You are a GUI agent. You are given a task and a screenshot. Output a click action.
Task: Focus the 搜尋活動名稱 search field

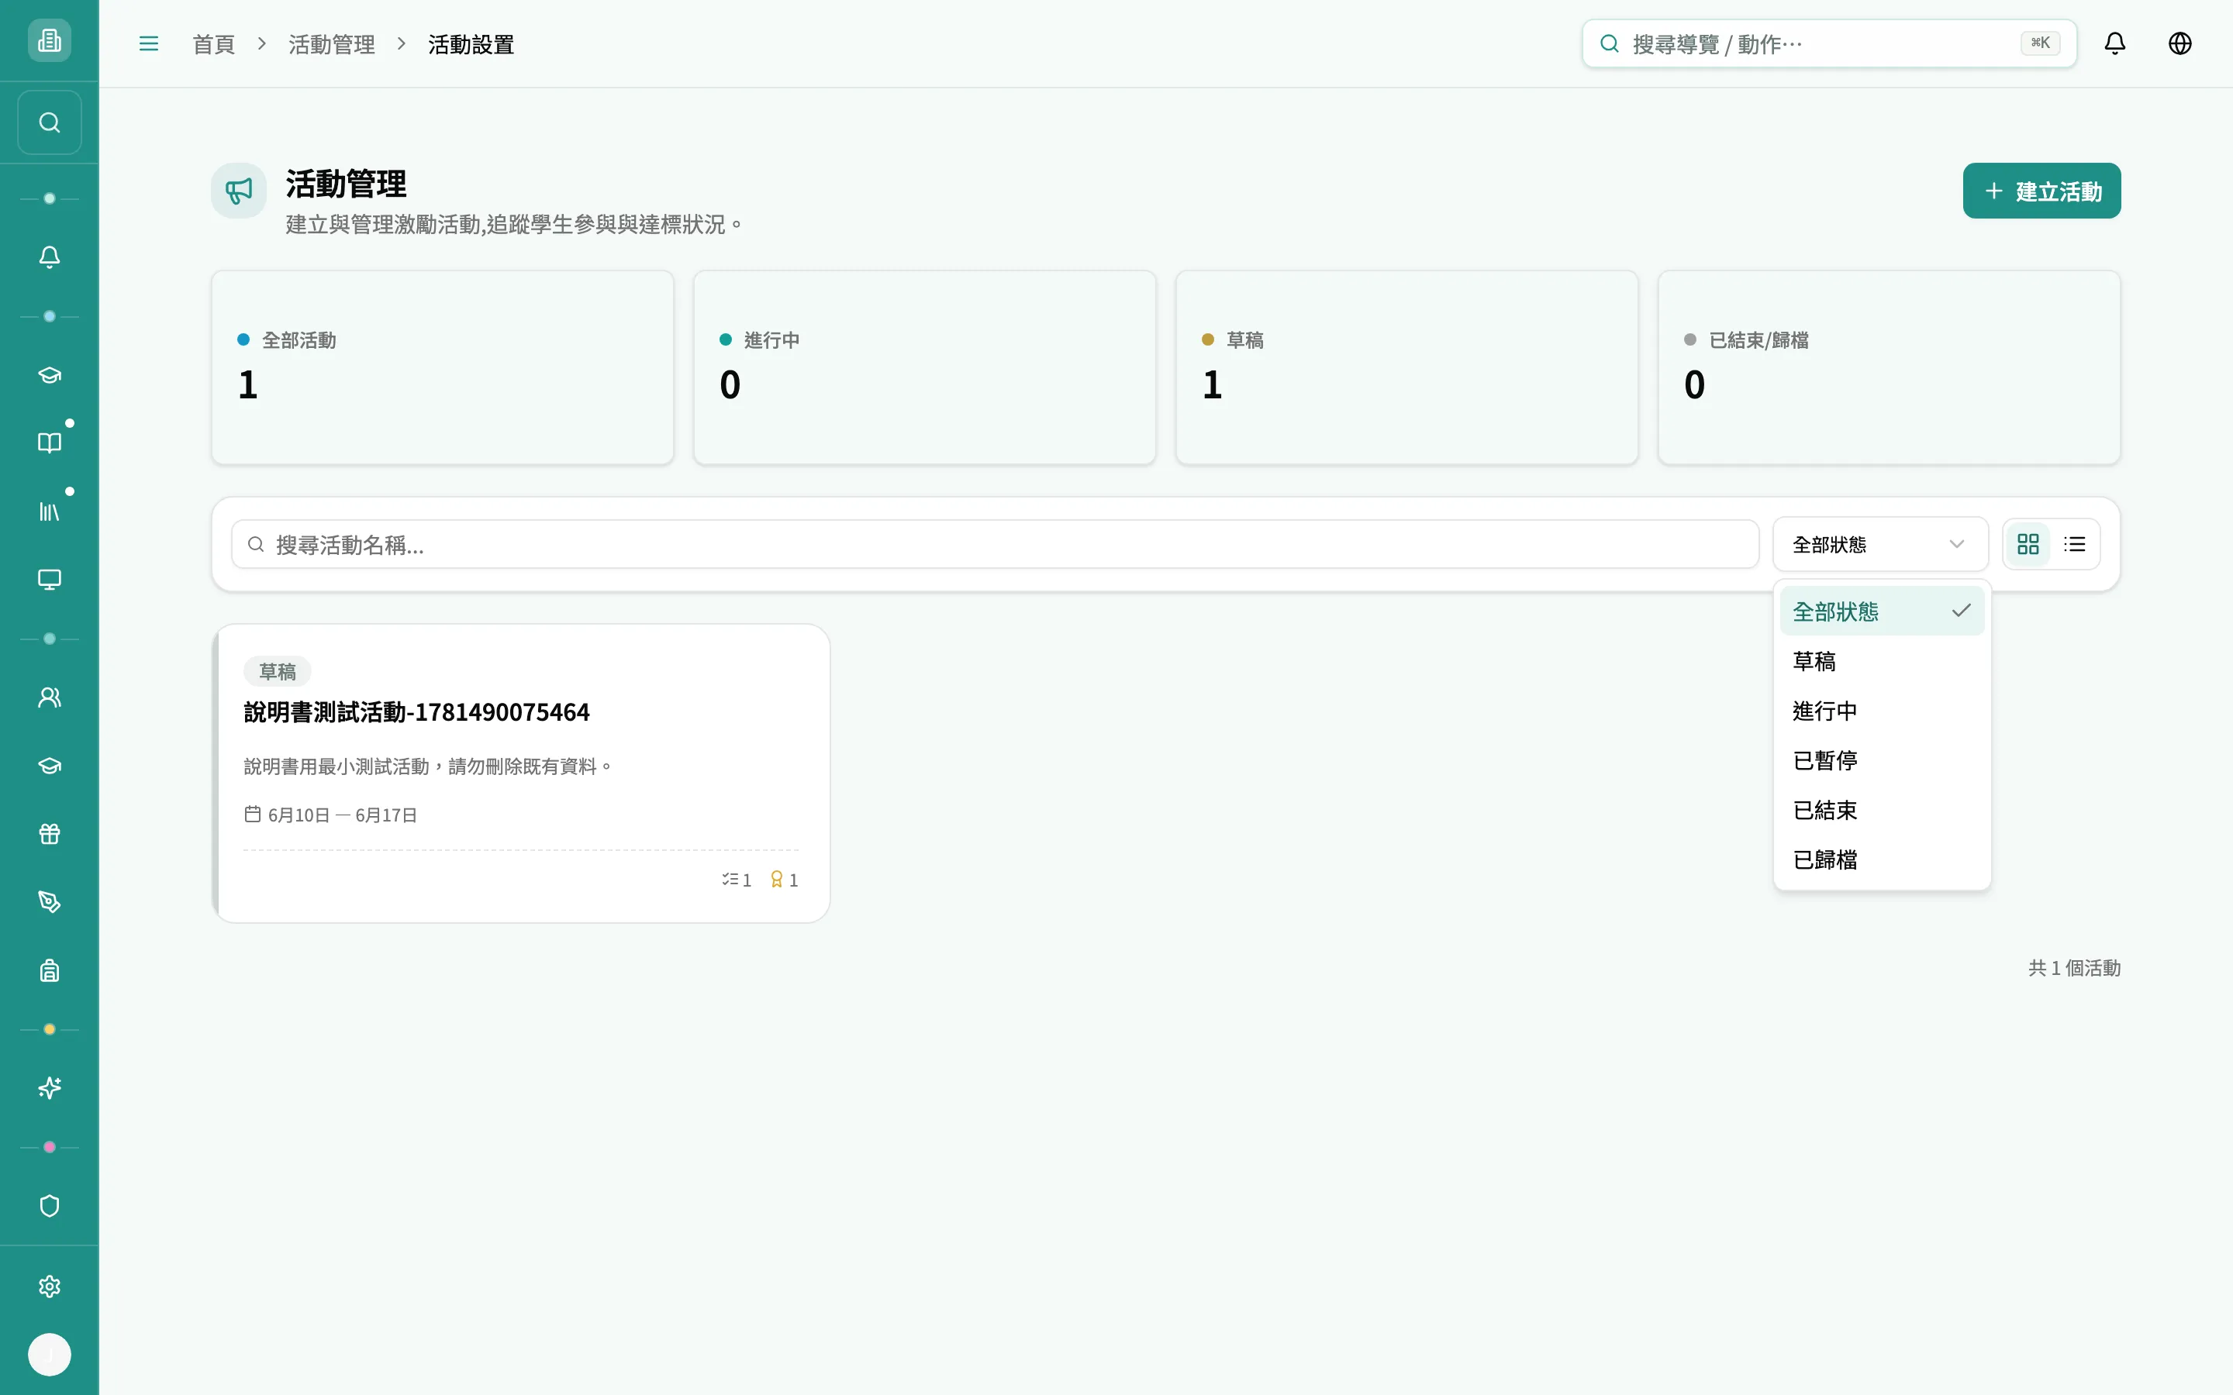(995, 544)
